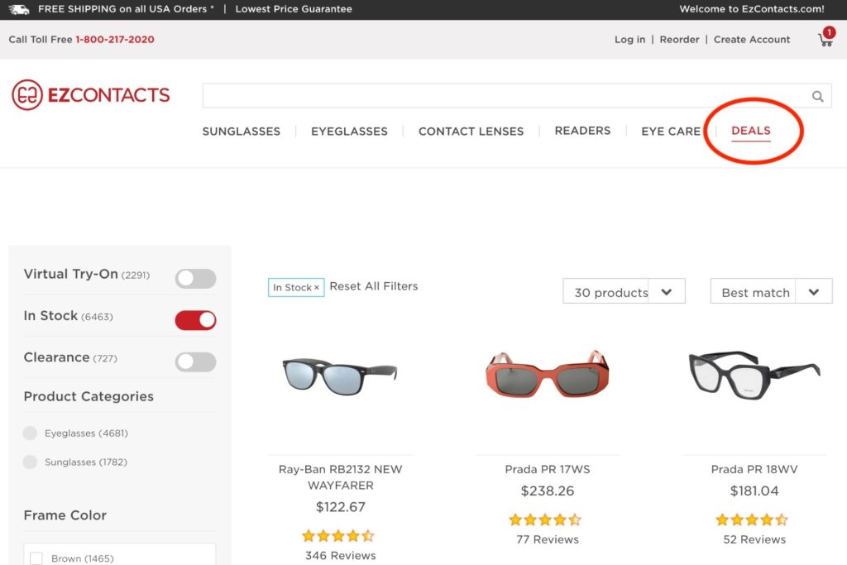Click the star rating for Prada PR 17WS
847x565 pixels.
(545, 520)
